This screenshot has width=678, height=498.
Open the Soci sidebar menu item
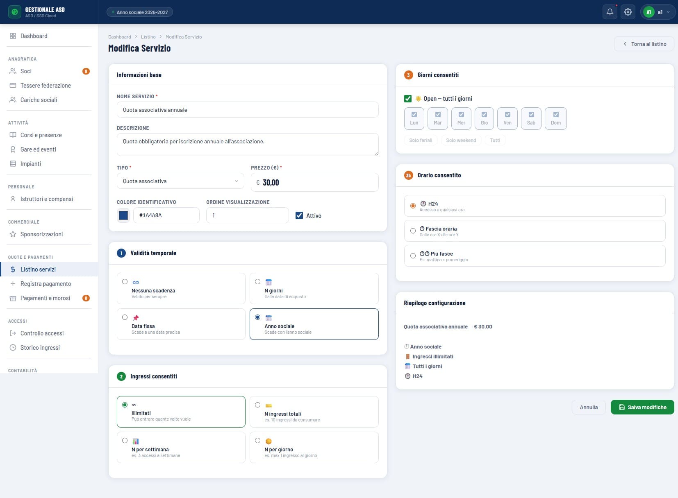49,71
